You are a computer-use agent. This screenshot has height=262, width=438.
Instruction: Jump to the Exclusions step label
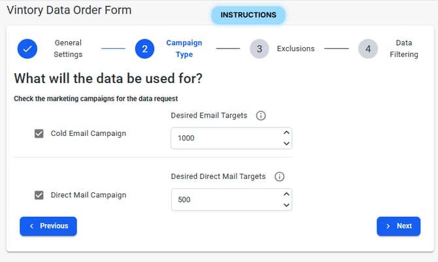tap(295, 49)
